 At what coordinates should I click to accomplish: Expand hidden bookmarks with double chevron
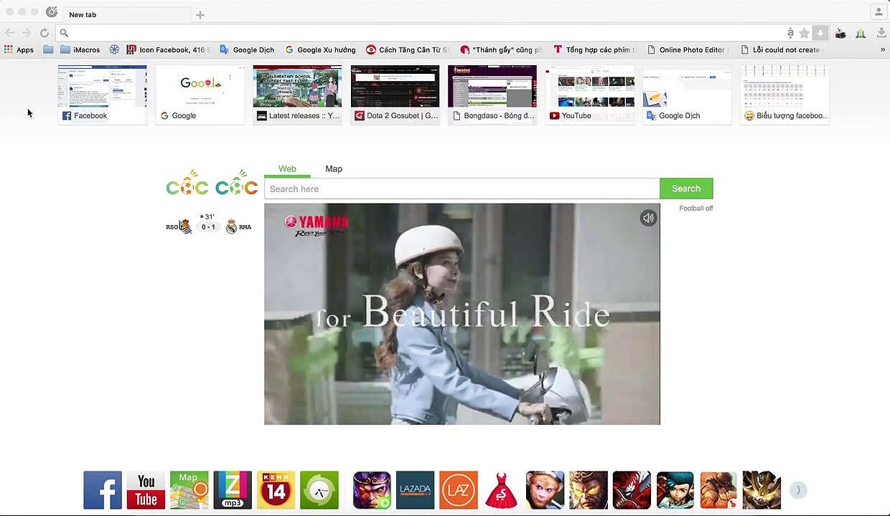882,49
